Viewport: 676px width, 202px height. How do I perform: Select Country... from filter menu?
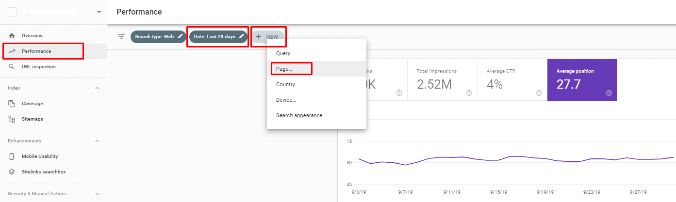coord(316,84)
